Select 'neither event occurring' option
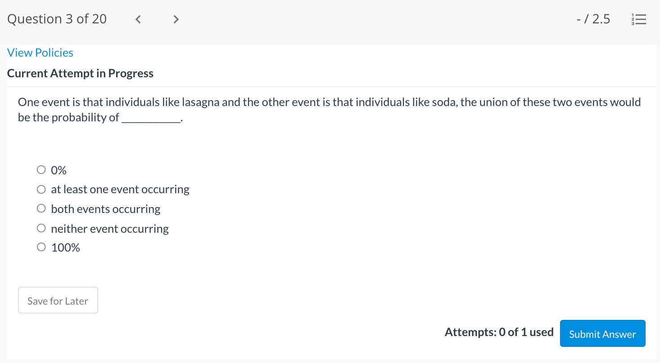Viewport: 660px width, 363px height. pyautogui.click(x=41, y=228)
